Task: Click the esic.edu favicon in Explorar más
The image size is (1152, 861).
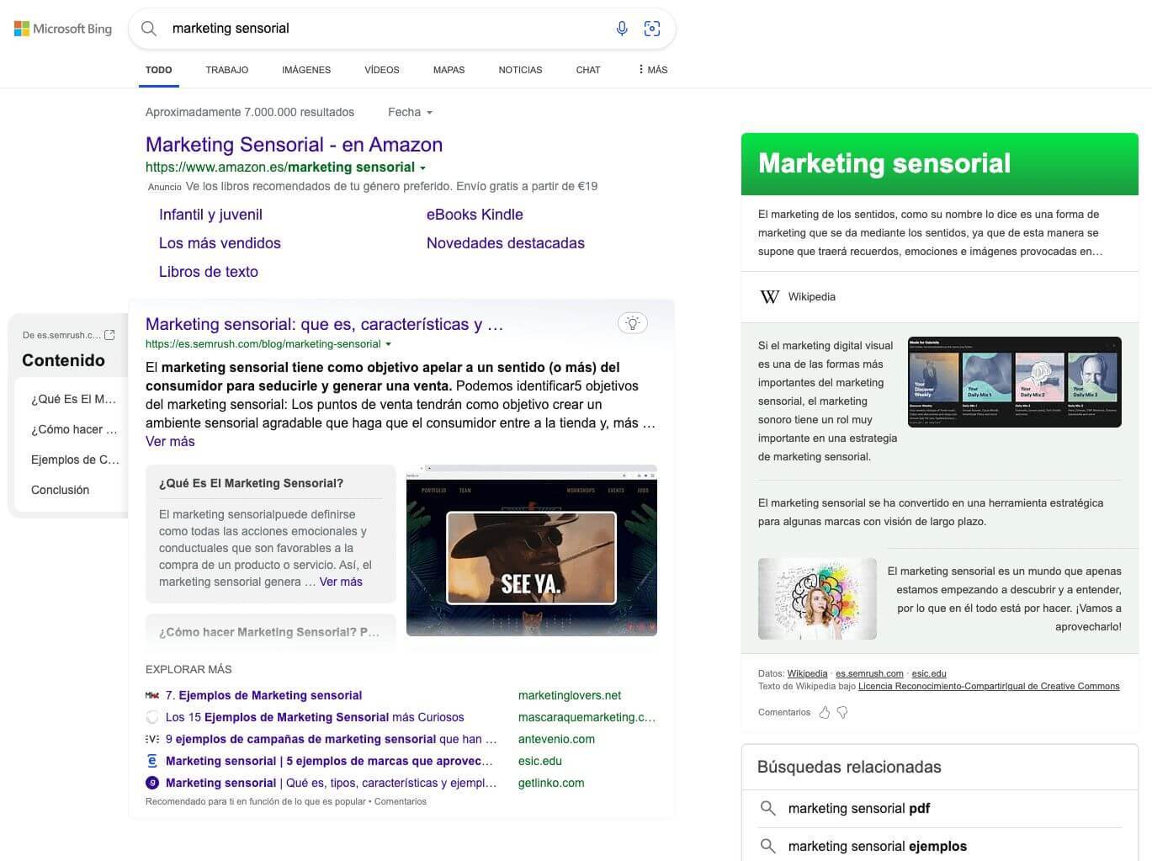Action: coord(152,761)
